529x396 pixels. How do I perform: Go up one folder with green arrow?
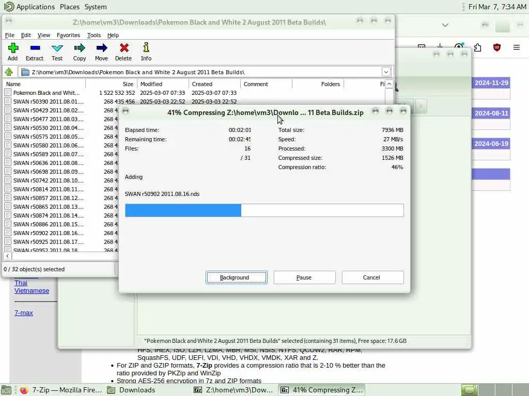pos(9,72)
